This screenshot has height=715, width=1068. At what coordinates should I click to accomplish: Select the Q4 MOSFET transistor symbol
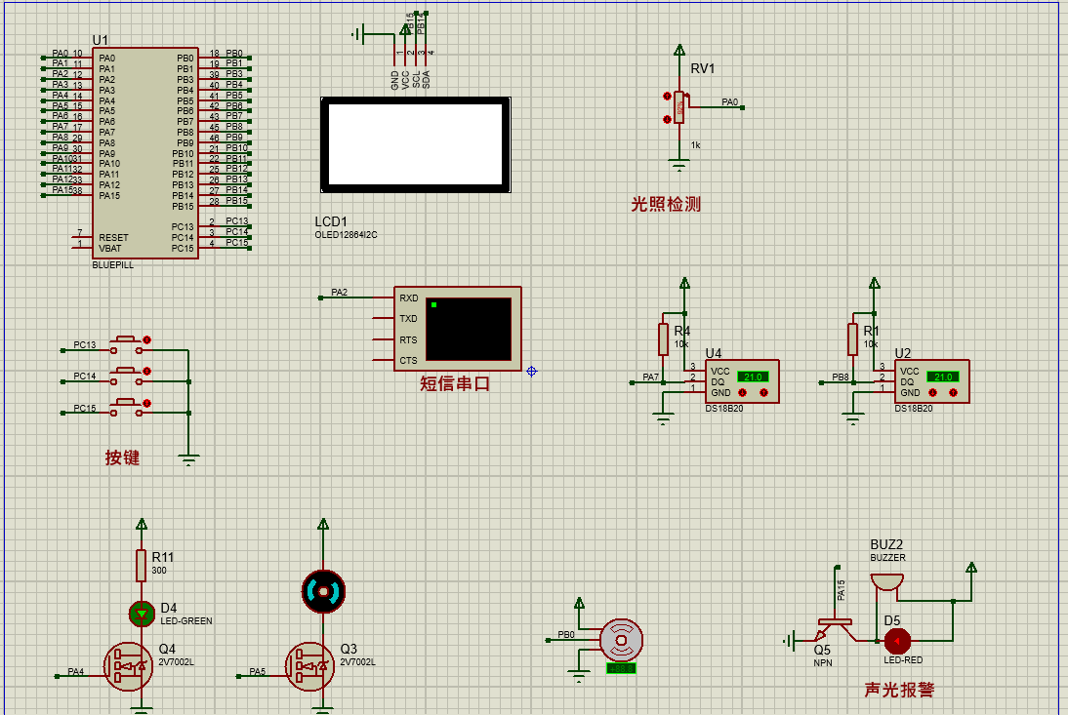click(128, 666)
